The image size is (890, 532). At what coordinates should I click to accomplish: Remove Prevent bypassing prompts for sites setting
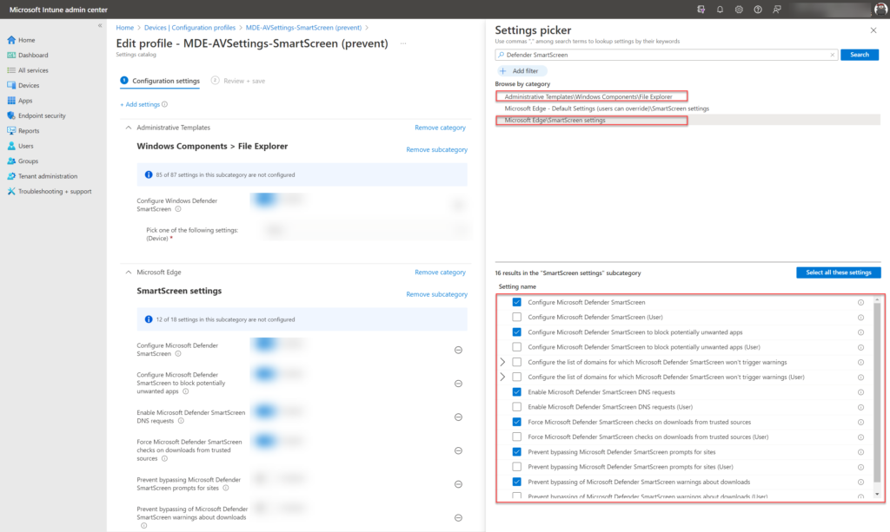pos(458,484)
